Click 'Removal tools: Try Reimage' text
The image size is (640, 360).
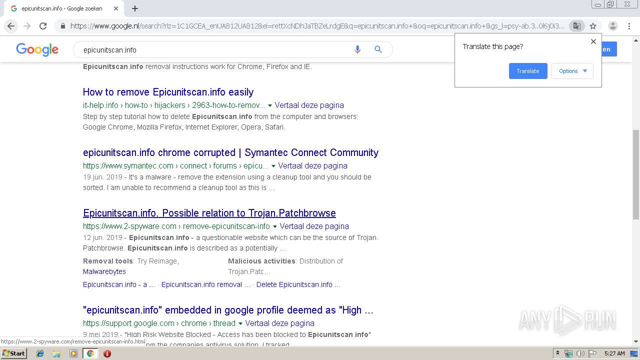tap(131, 261)
